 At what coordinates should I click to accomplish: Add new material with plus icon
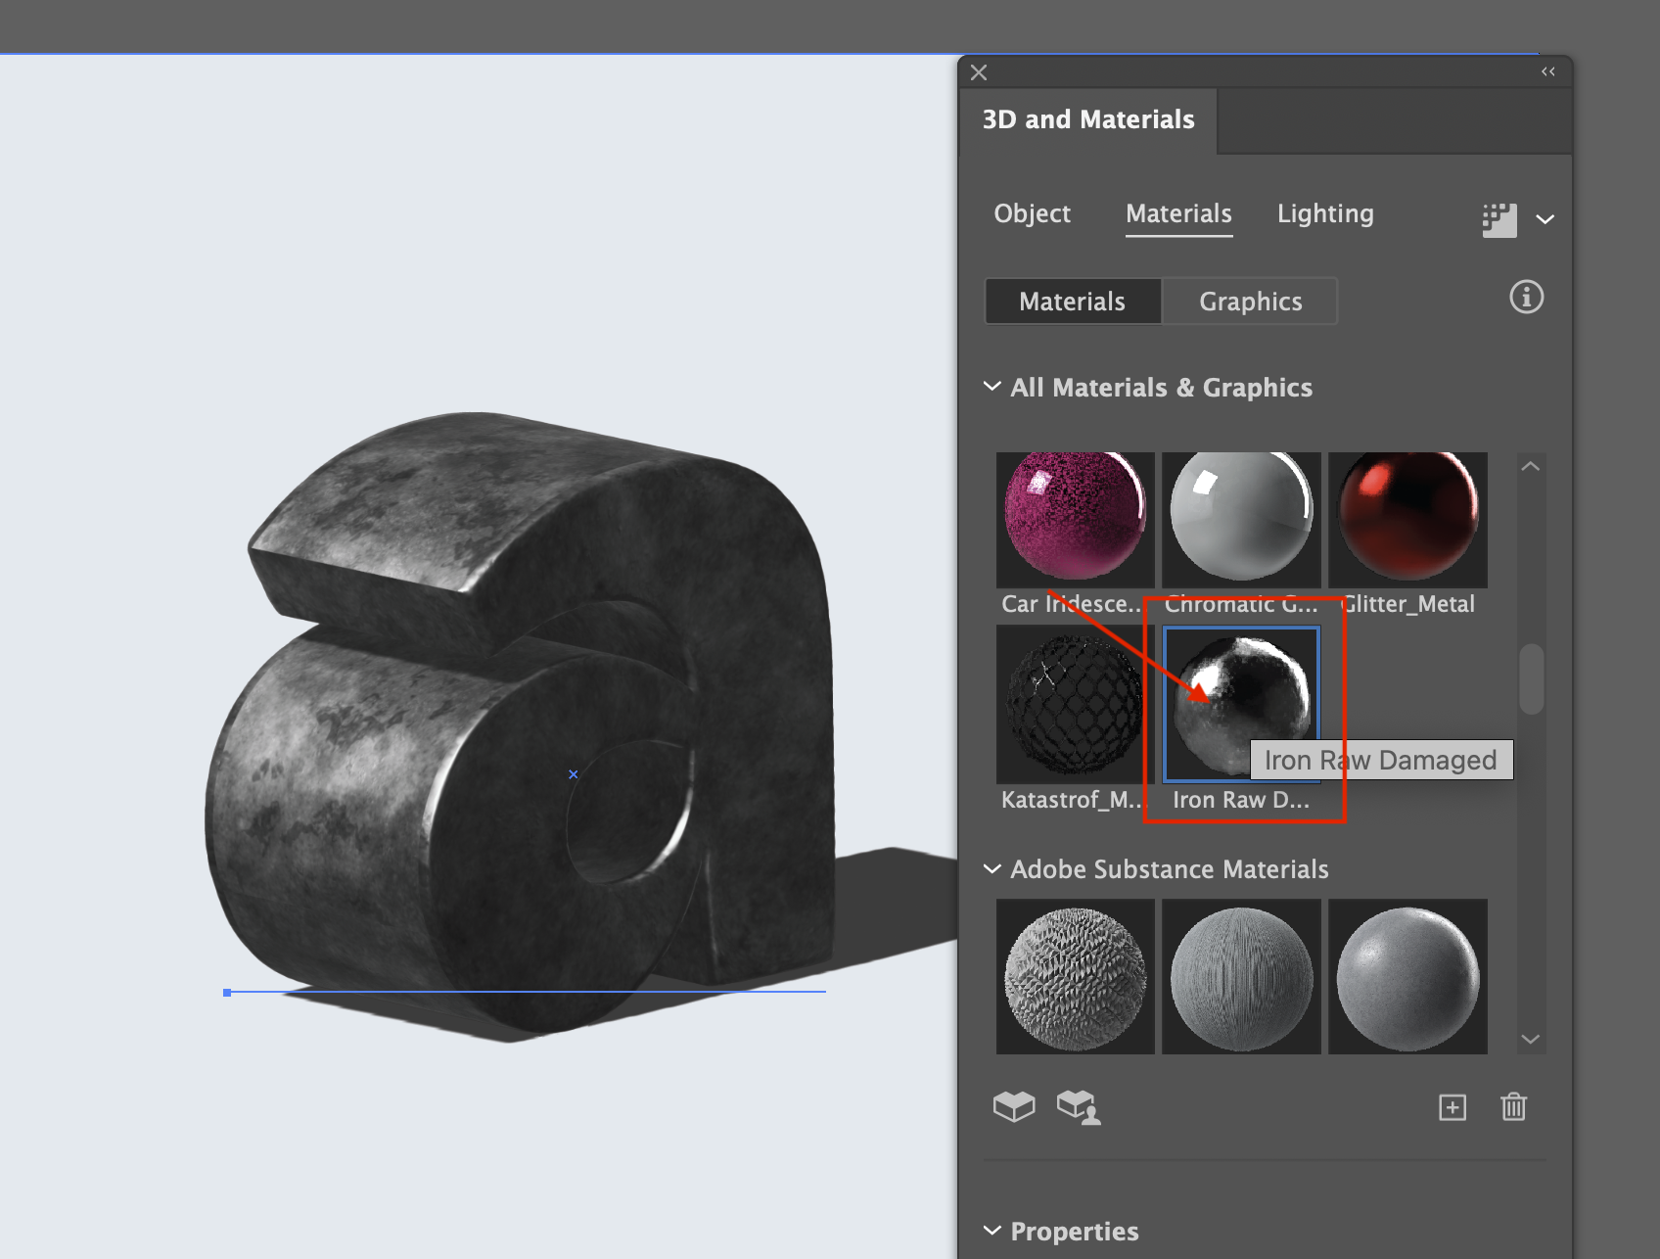[1452, 1107]
